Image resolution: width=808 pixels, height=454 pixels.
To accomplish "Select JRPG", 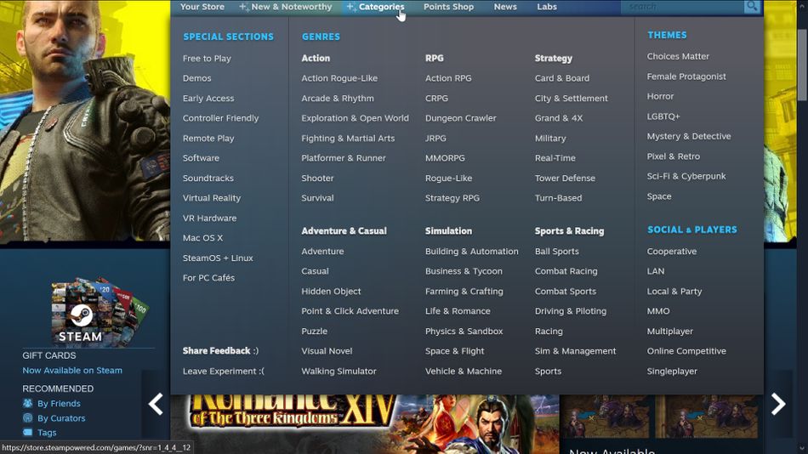I will coord(435,138).
